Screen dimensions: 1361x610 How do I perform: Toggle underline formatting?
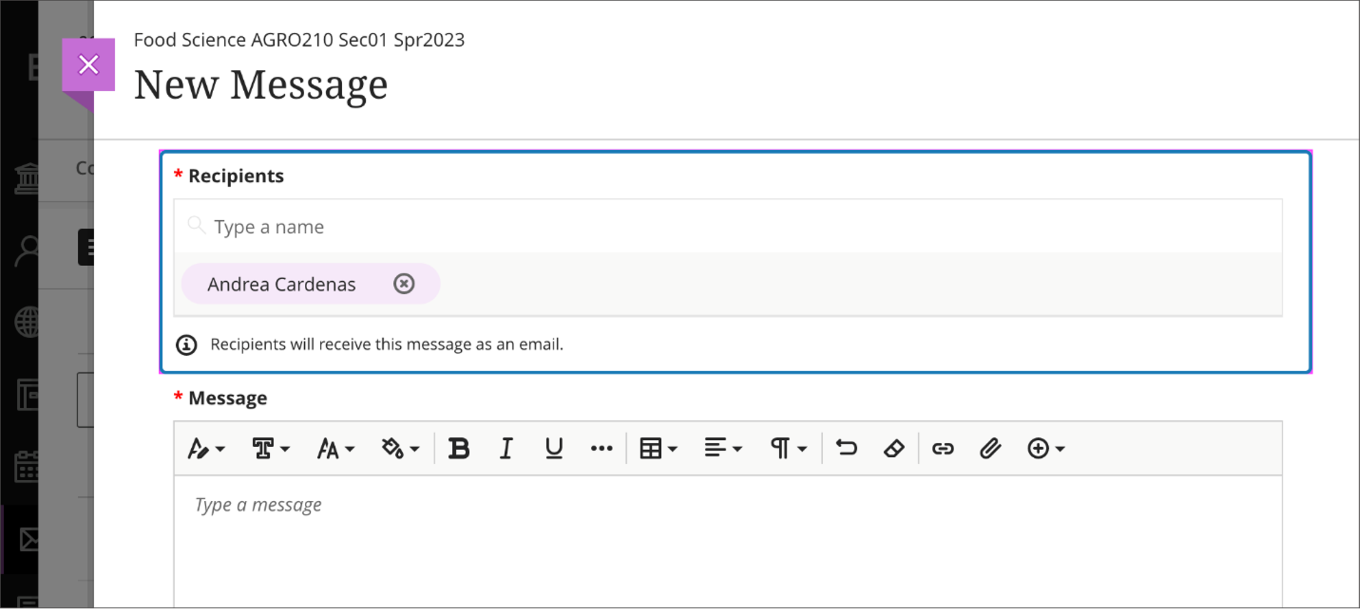tap(553, 449)
